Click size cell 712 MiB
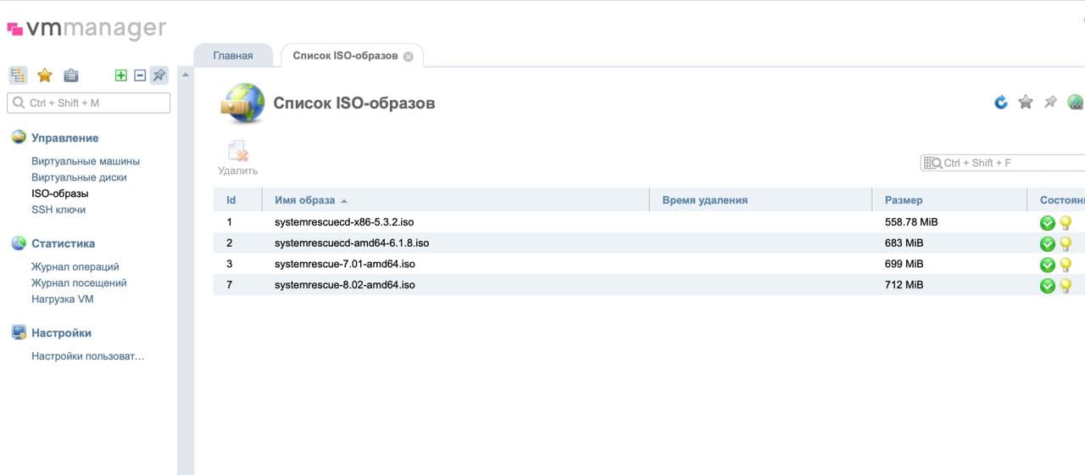1085x475 pixels. [904, 285]
